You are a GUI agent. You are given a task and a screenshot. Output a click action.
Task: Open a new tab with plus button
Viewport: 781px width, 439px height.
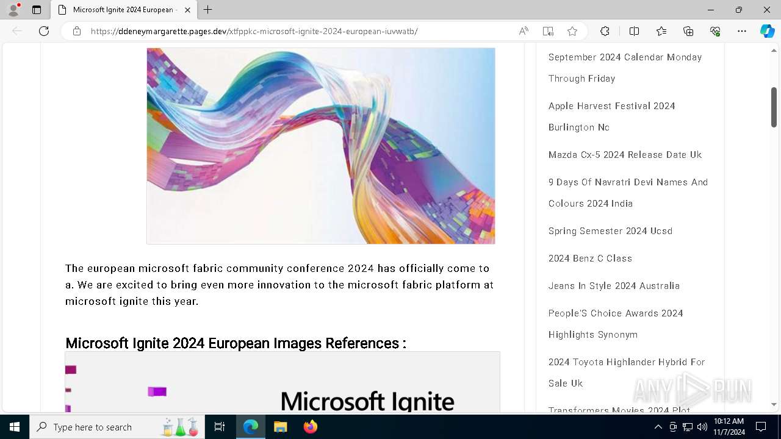coord(208,10)
